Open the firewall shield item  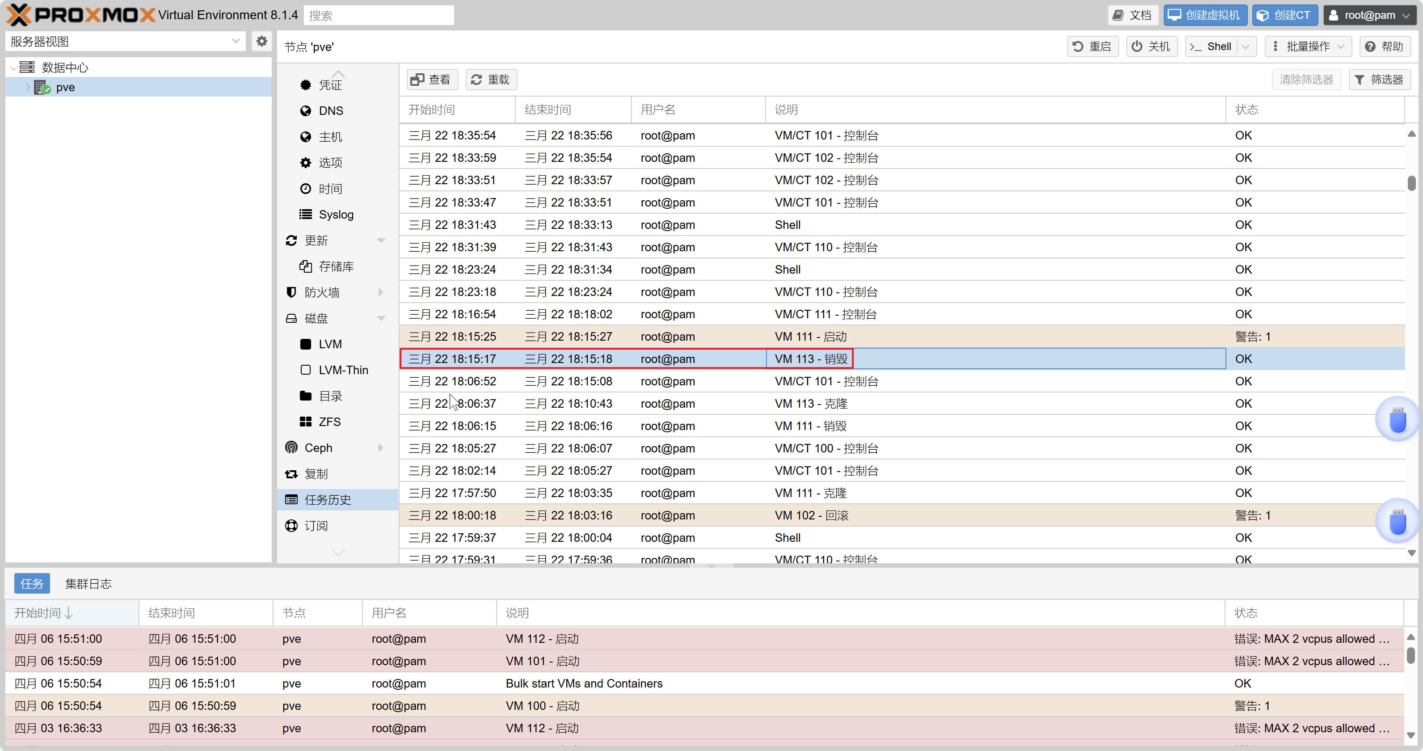[x=321, y=292]
